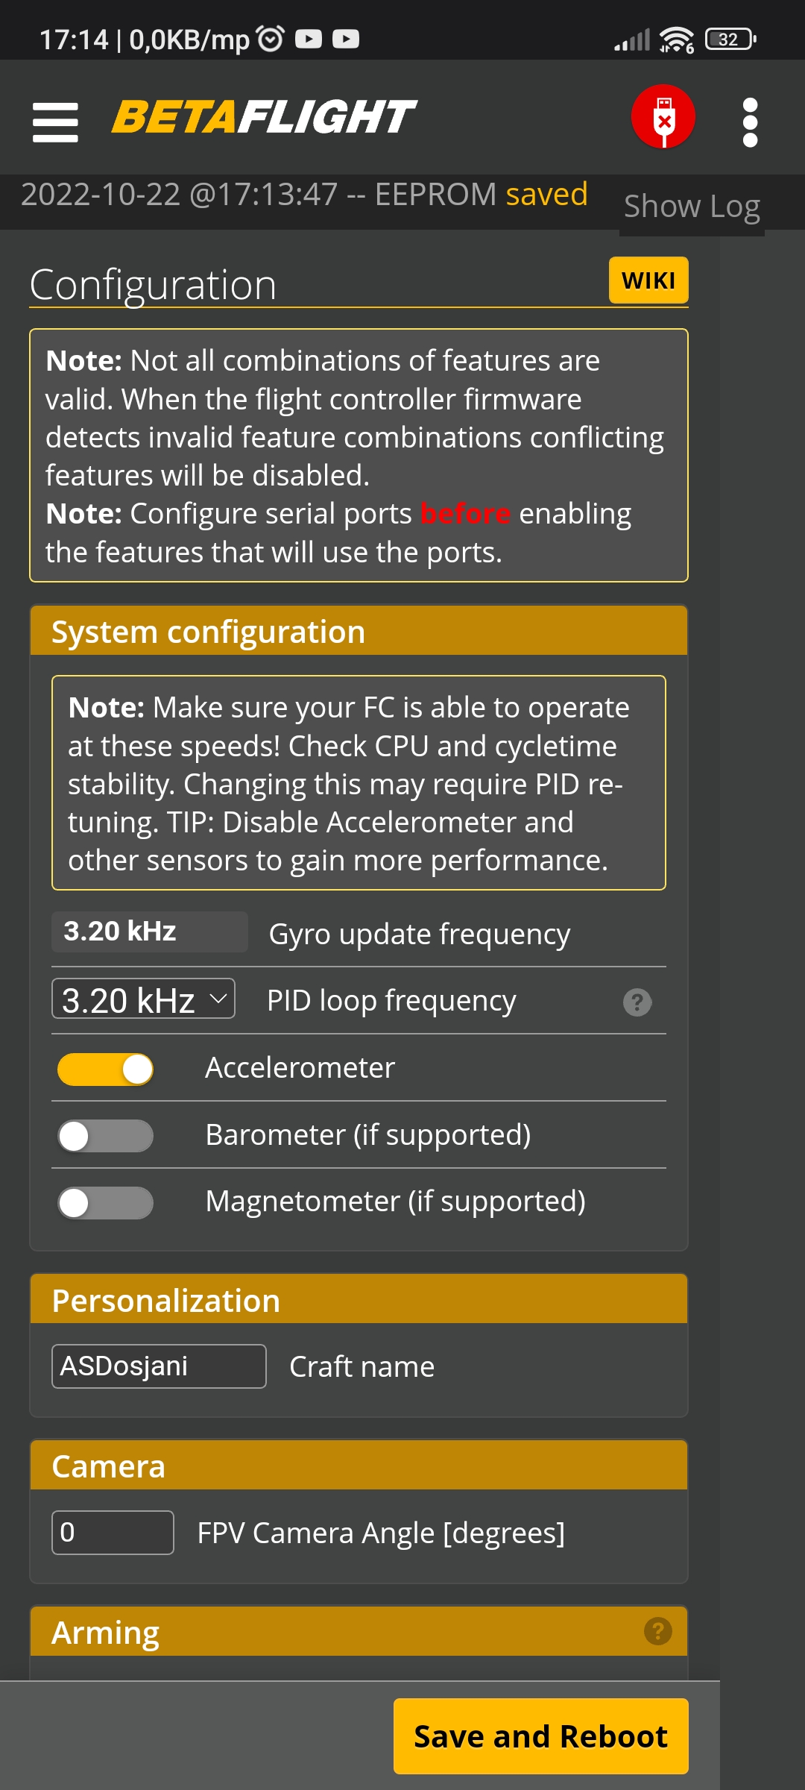The height and width of the screenshot is (1790, 805).
Task: Open the Configuration WIKI page
Action: 648,280
